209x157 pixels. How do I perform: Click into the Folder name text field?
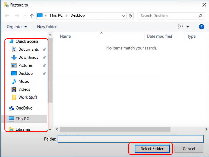point(130,139)
